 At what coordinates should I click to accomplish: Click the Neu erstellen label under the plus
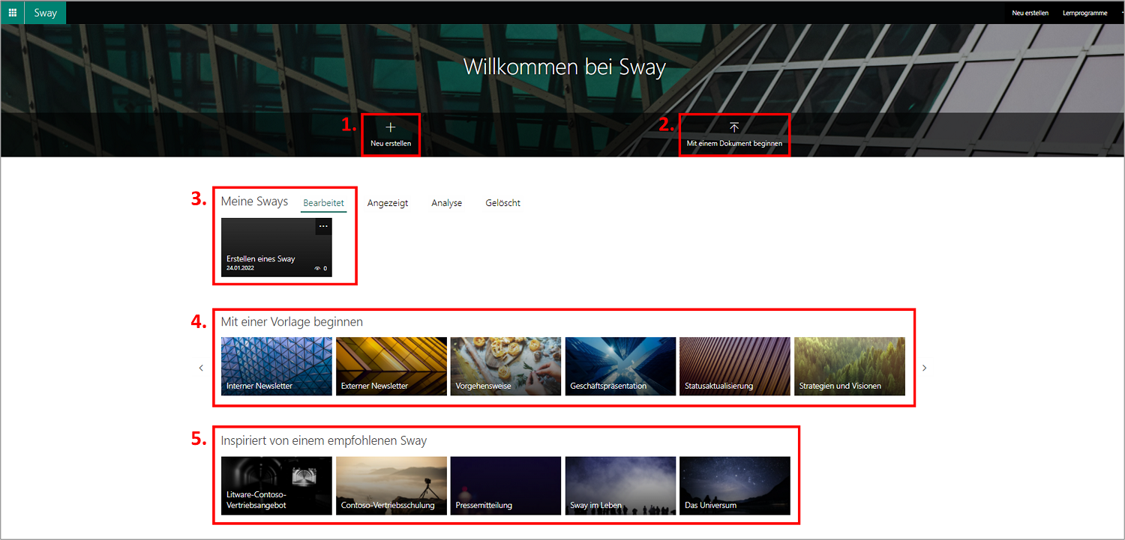(391, 143)
